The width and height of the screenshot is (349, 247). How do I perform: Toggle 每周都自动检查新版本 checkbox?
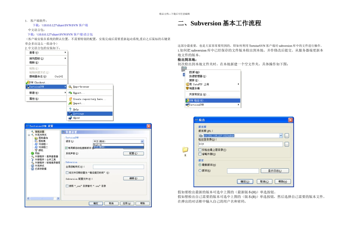66,148
